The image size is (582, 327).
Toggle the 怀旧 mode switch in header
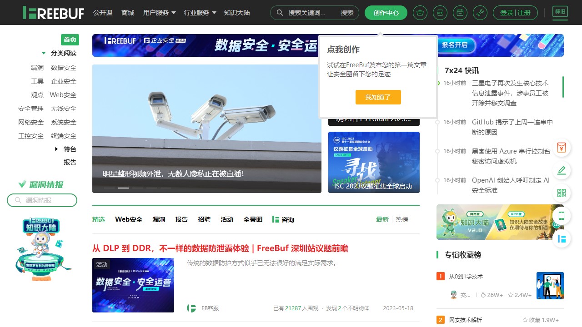(560, 12)
